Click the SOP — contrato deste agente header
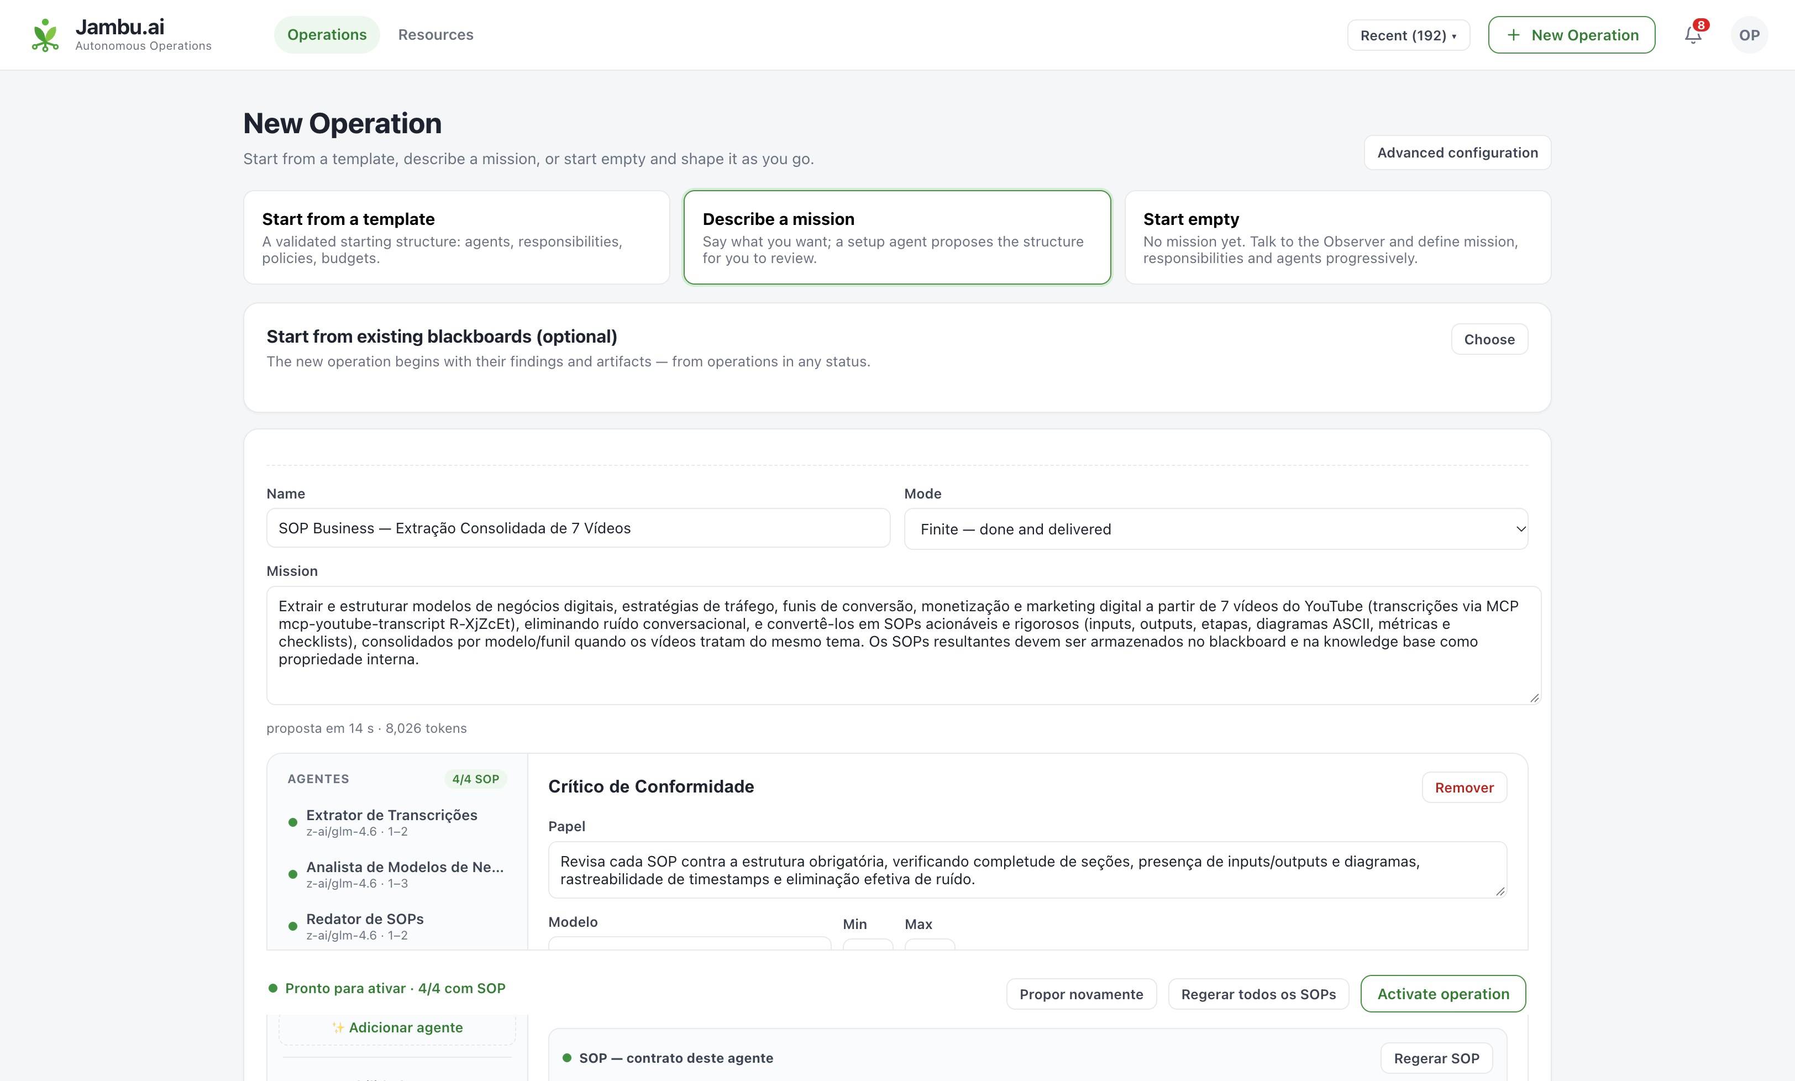Viewport: 1795px width, 1081px height. [x=676, y=1058]
